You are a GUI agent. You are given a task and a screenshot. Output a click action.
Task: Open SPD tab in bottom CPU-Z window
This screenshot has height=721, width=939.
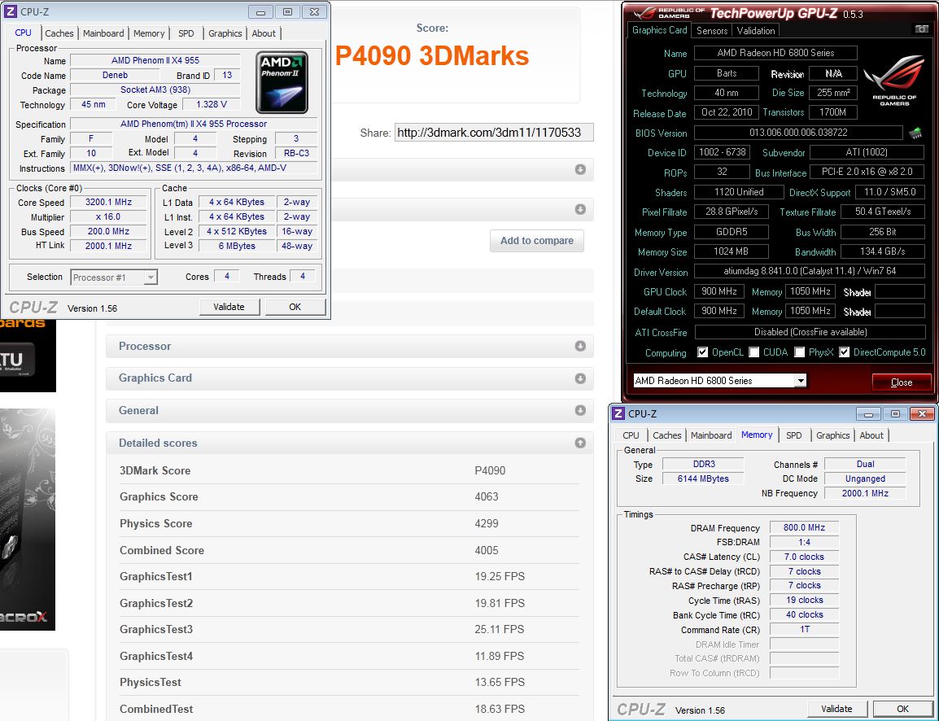point(794,435)
